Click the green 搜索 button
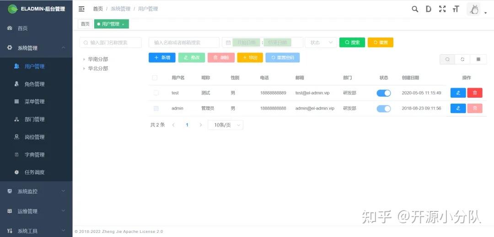494x237 pixels. click(x=352, y=42)
